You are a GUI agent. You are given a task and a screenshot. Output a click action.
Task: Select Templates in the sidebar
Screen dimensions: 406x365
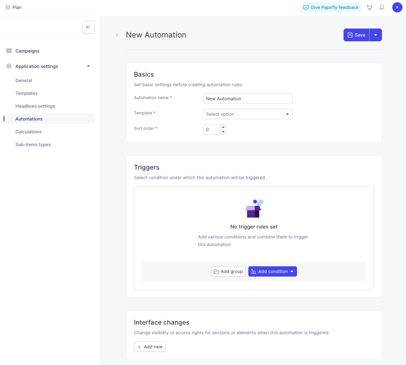pyautogui.click(x=26, y=93)
